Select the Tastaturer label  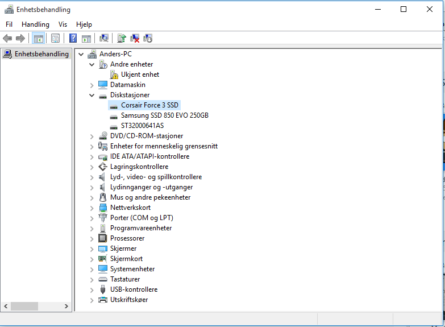point(125,279)
